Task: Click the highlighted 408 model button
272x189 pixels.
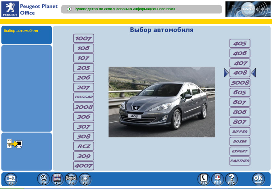Action: pos(240,73)
